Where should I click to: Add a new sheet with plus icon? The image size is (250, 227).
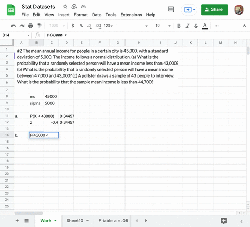point(17,221)
